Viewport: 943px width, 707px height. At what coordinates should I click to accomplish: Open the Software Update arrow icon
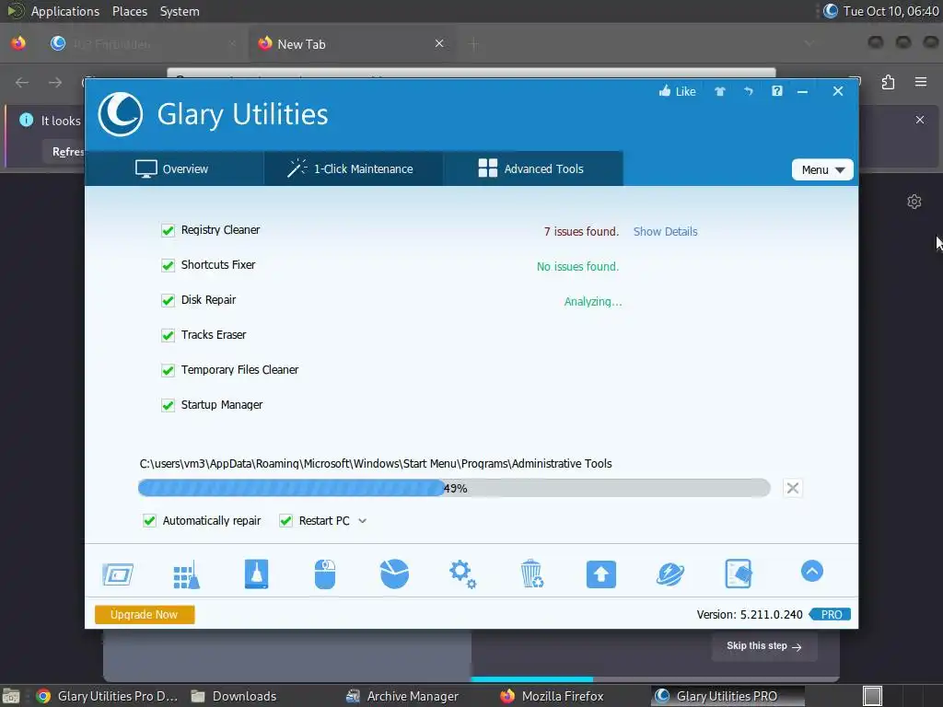[600, 574]
